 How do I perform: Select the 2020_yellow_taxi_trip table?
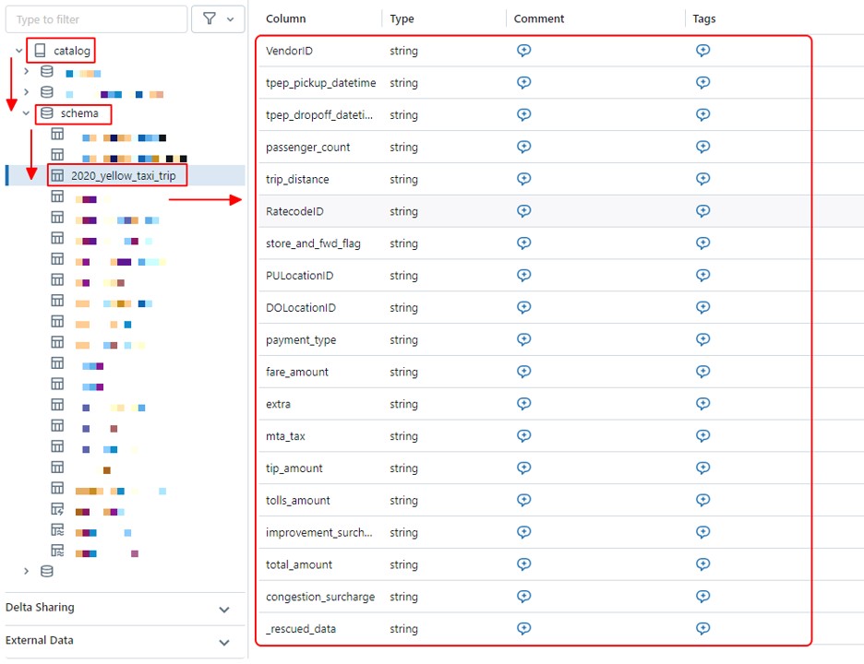pyautogui.click(x=123, y=175)
